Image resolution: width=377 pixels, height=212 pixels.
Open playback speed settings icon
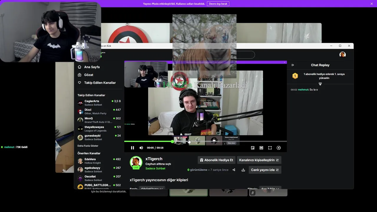279,148
